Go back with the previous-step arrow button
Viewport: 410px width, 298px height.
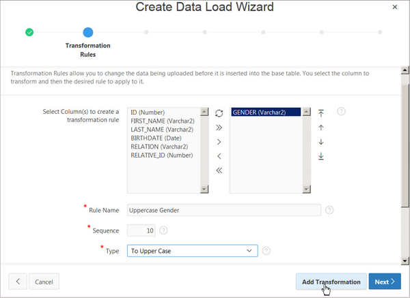click(18, 282)
